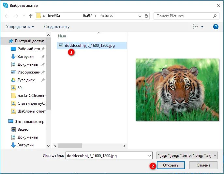Select Этот компьютер in navigation pane
Viewport: 224px width, 174px height.
tap(26, 122)
